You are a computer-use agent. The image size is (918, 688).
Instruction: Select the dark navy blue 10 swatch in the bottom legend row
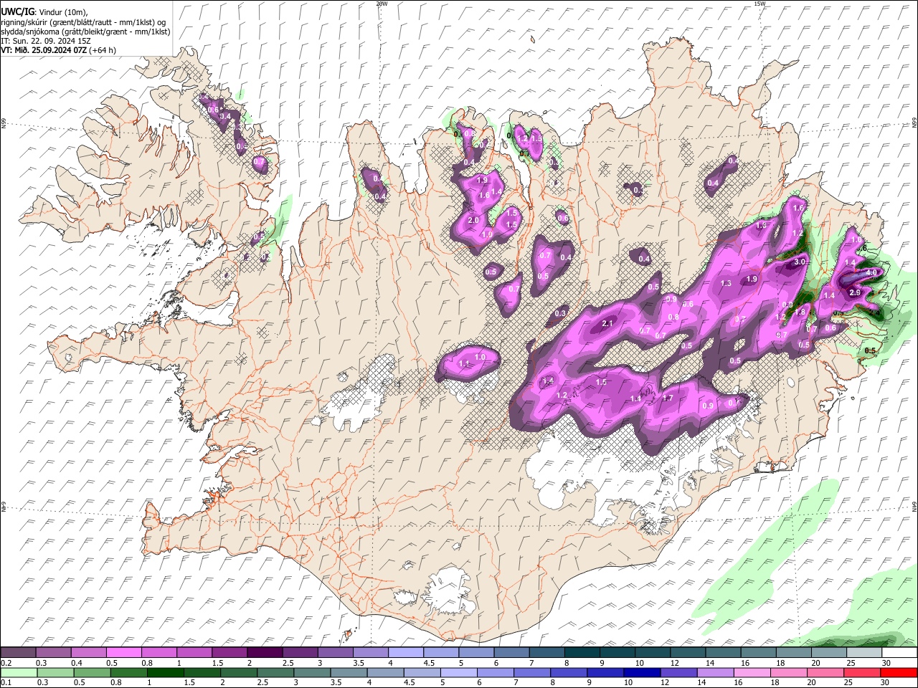point(643,672)
